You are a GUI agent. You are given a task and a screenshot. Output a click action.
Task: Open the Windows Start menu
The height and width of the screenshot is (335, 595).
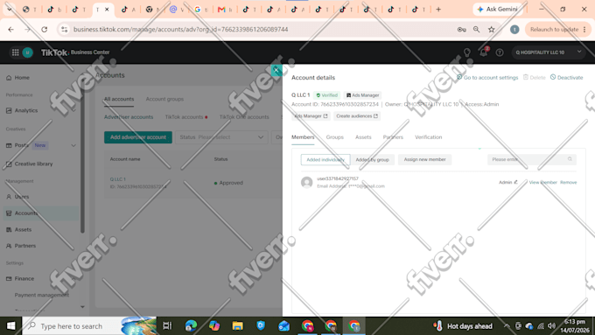click(x=11, y=325)
